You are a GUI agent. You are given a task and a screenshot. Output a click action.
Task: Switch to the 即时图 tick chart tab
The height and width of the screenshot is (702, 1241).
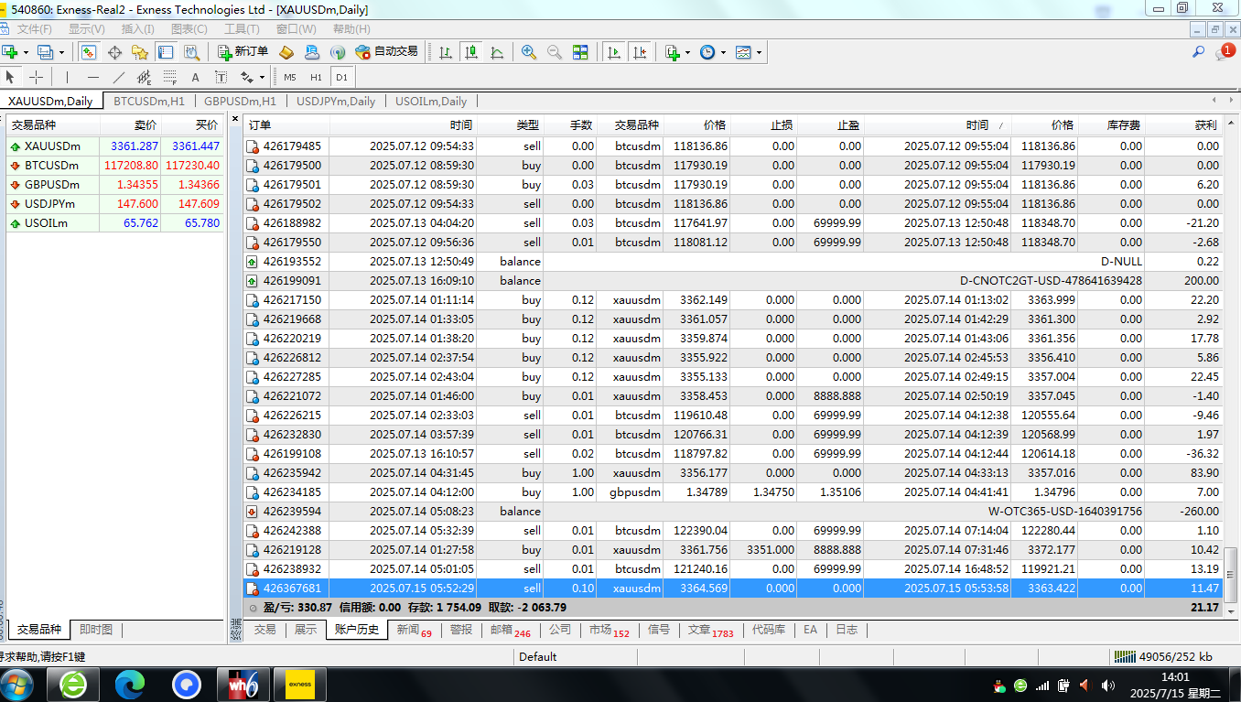[96, 630]
